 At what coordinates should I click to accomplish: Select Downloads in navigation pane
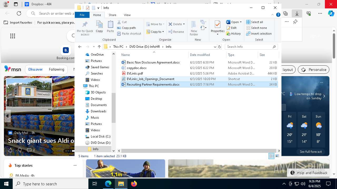click(98, 111)
